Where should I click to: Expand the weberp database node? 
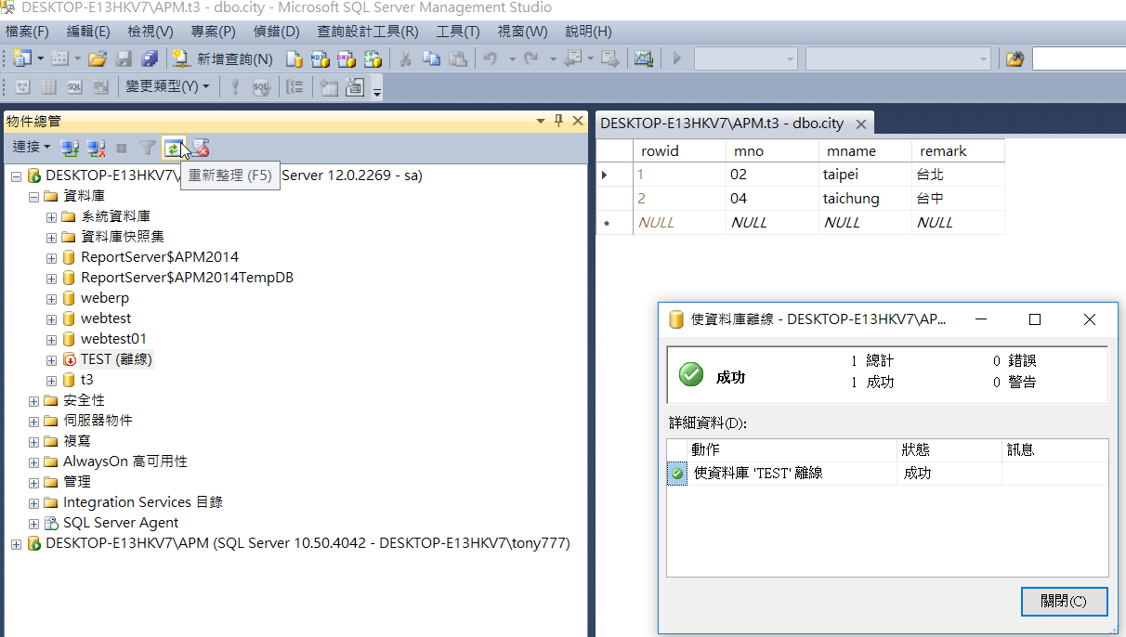point(51,298)
